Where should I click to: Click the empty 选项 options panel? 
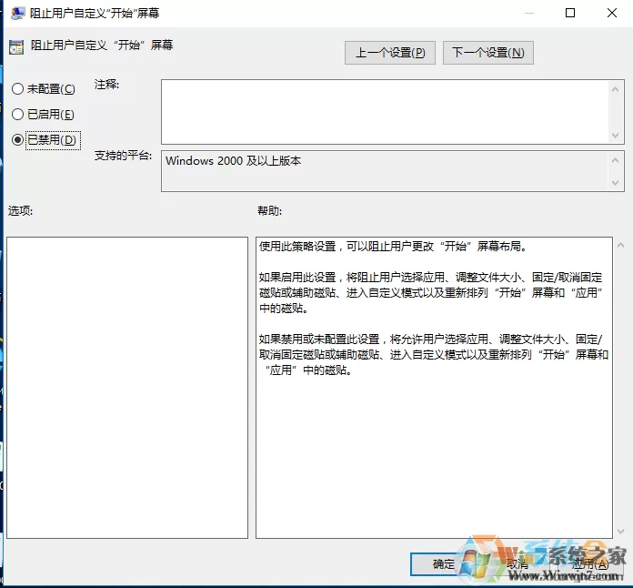[x=127, y=388]
